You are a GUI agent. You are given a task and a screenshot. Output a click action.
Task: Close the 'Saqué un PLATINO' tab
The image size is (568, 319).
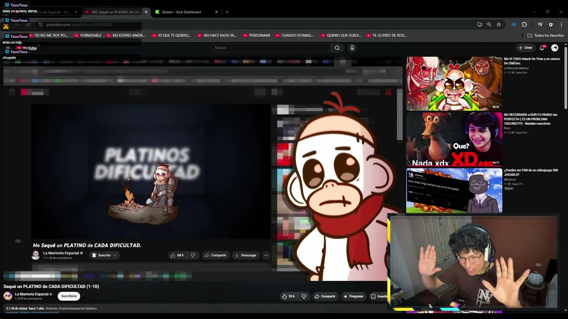tap(146, 12)
